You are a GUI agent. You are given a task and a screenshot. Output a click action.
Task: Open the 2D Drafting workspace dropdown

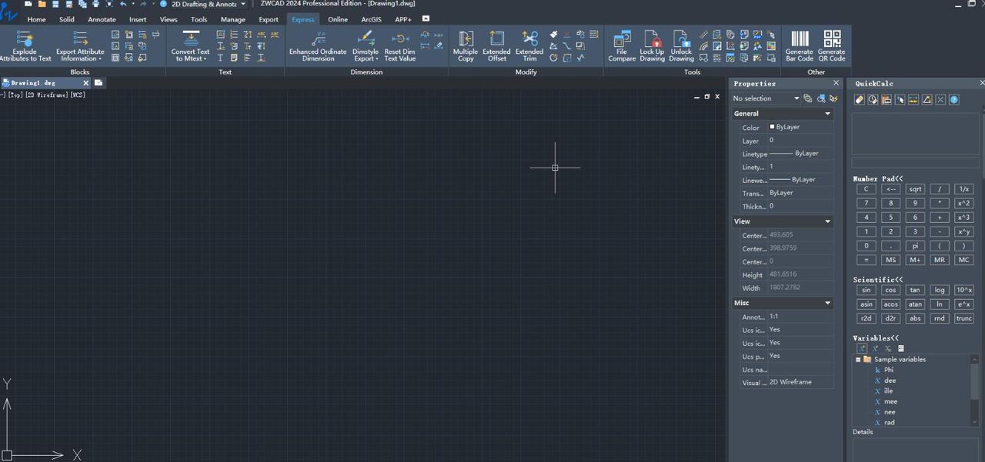[242, 5]
